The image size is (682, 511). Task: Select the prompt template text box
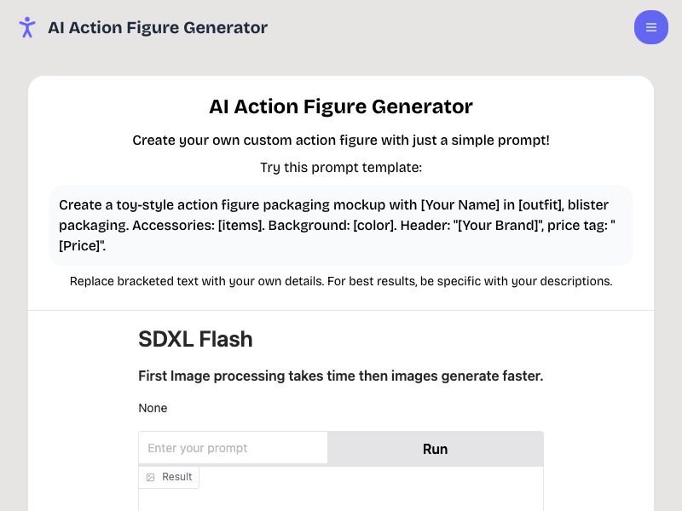tap(341, 225)
